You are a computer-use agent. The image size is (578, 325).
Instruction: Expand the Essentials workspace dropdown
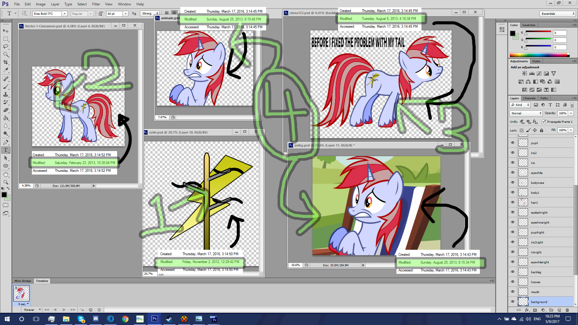click(x=558, y=14)
